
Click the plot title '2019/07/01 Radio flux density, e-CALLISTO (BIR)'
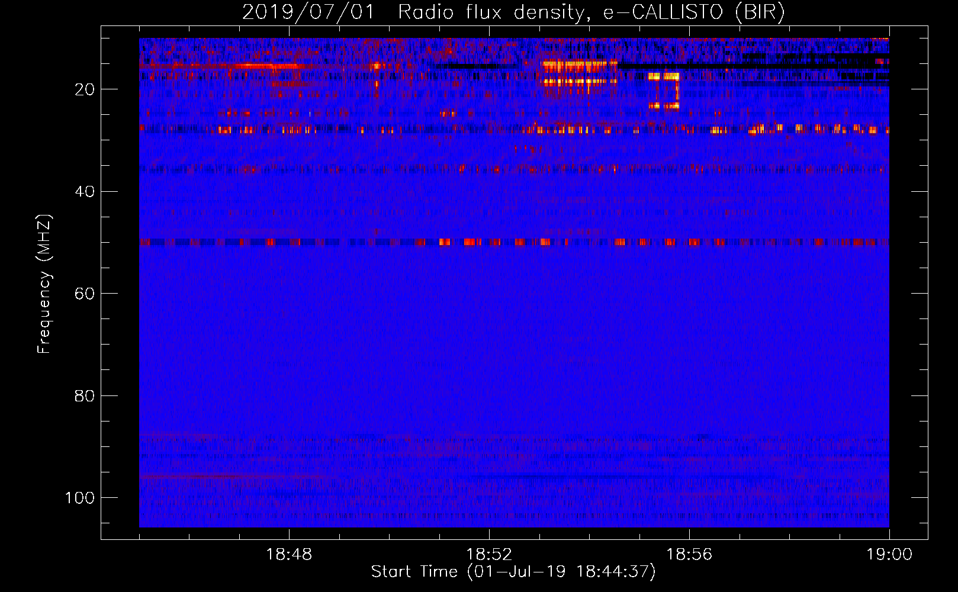513,12
